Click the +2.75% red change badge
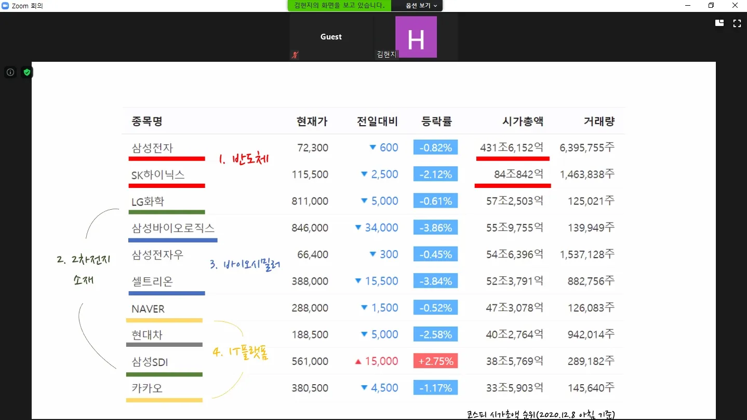747x420 pixels. 435,361
